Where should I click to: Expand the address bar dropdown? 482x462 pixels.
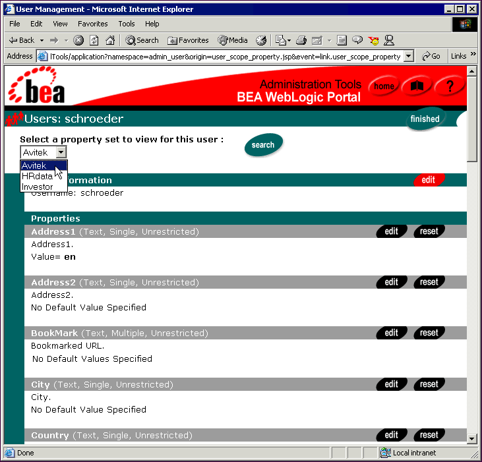[408, 56]
